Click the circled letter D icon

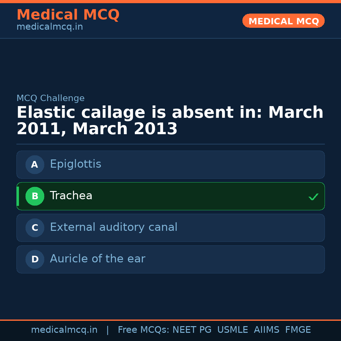tap(35, 259)
